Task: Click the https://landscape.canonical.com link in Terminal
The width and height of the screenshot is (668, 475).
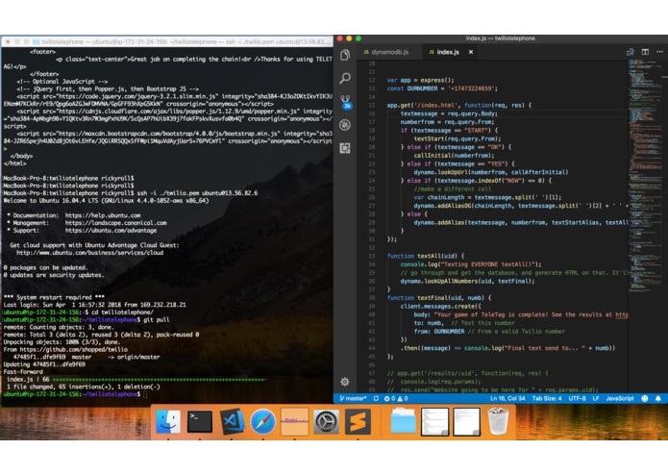Action: pyautogui.click(x=116, y=223)
